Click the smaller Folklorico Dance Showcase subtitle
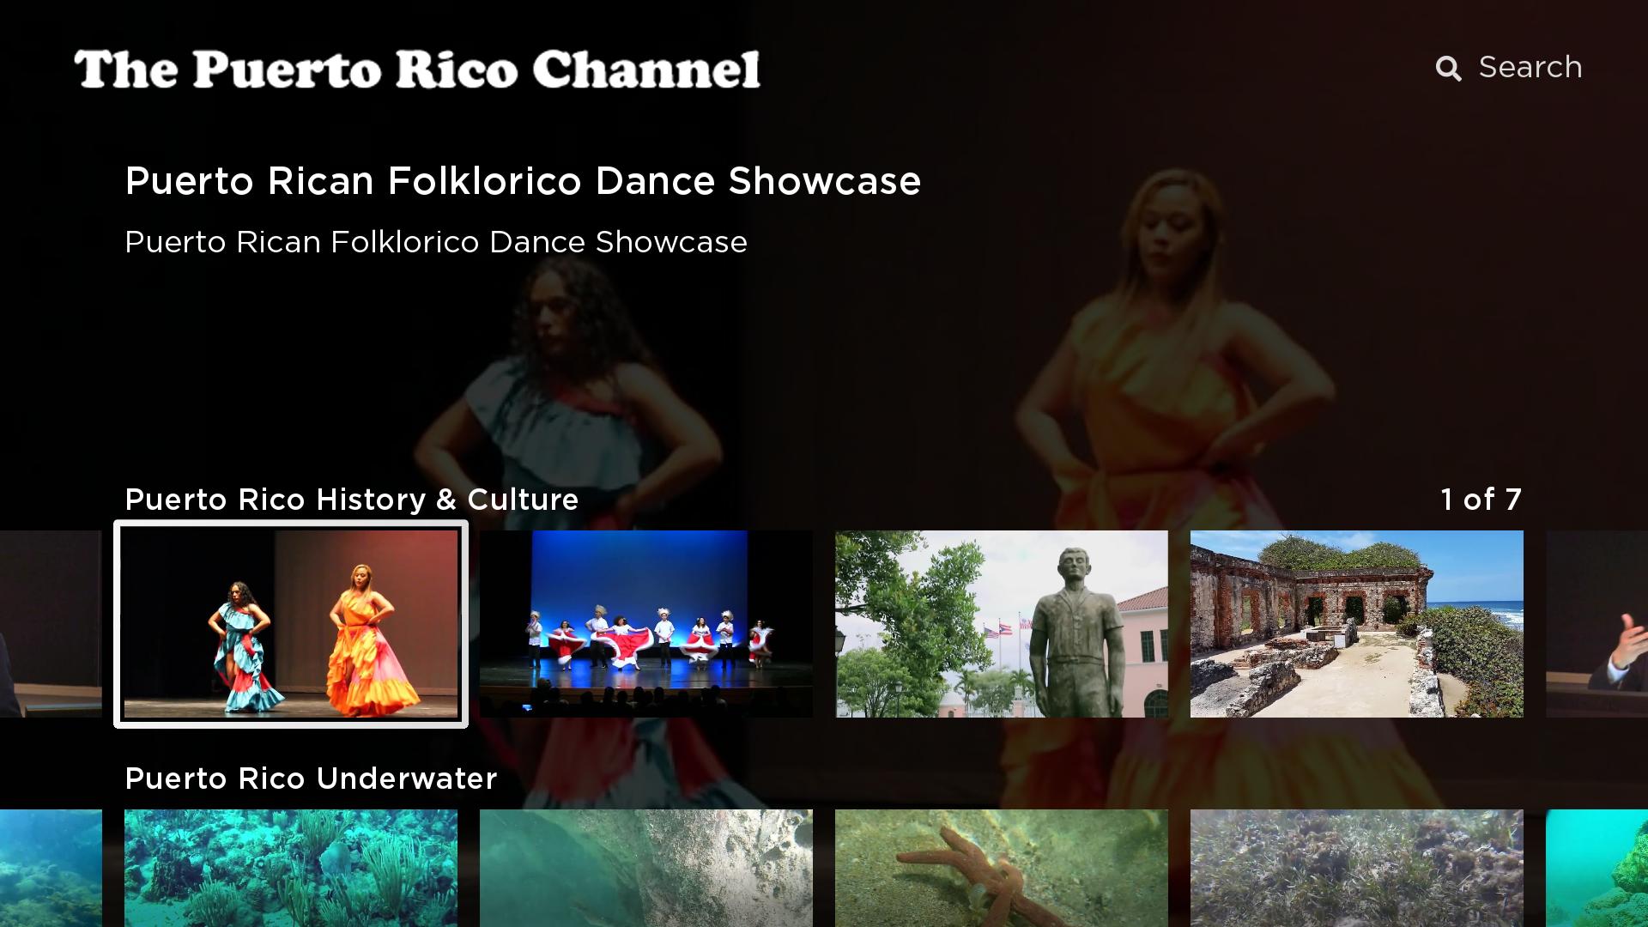 tap(436, 242)
